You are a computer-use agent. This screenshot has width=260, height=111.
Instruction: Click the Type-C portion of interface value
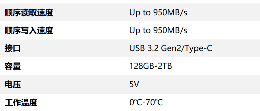point(198,48)
